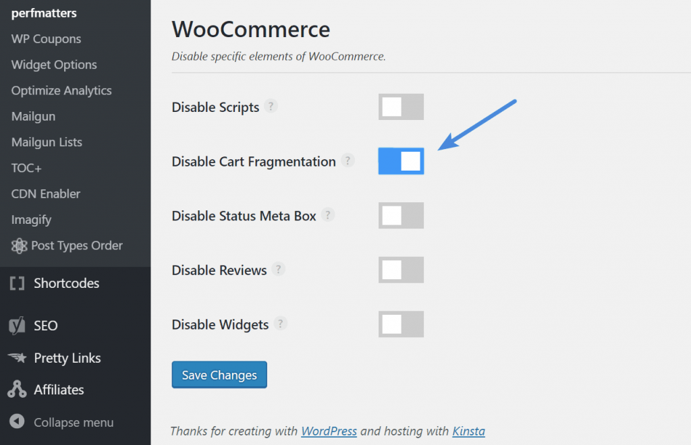This screenshot has height=445, width=691.
Task: Open the WP Coupons menu item
Action: [46, 38]
